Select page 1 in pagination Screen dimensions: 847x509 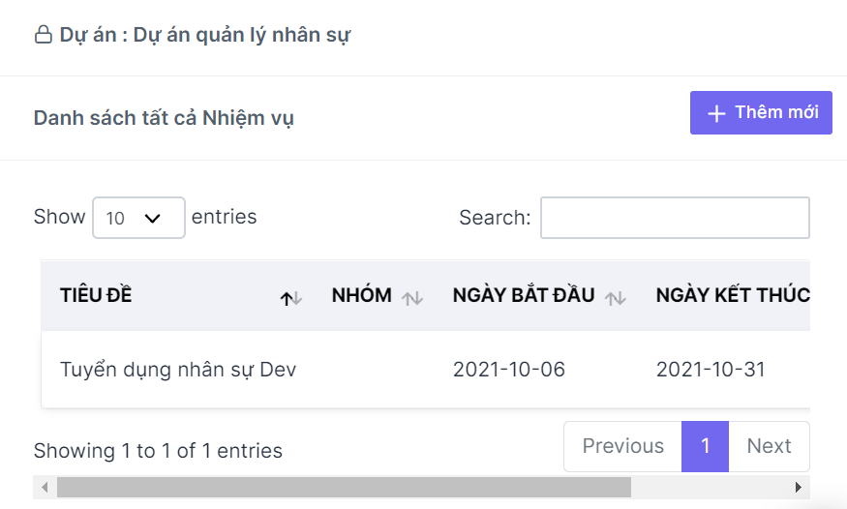(x=705, y=446)
